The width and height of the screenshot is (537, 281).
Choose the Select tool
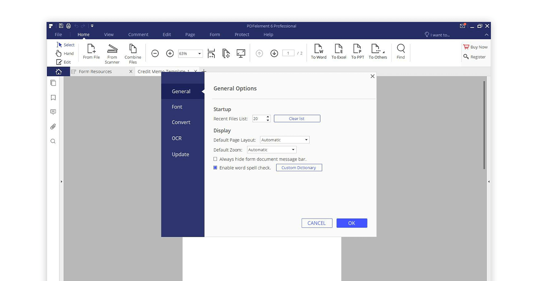tap(65, 45)
